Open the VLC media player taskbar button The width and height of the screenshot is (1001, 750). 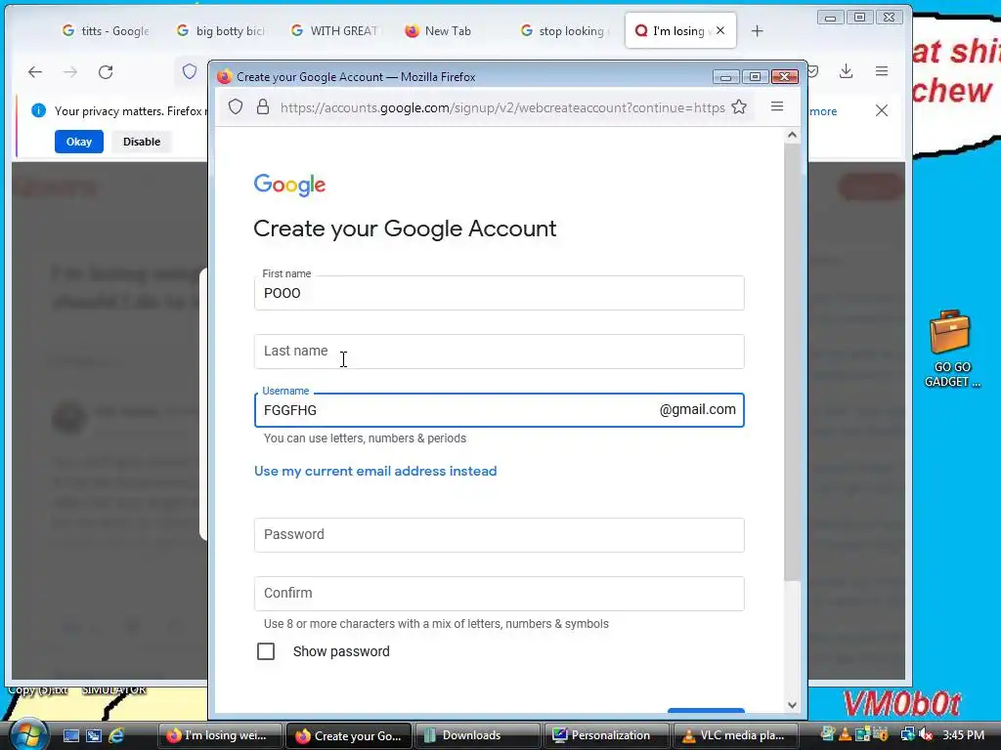(735, 735)
